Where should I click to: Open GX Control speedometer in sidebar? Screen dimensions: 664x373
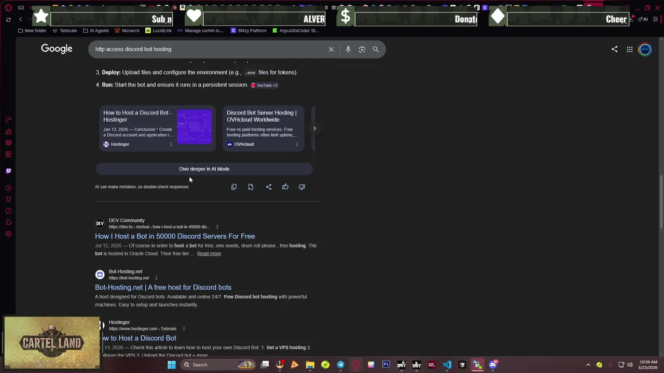[8, 120]
